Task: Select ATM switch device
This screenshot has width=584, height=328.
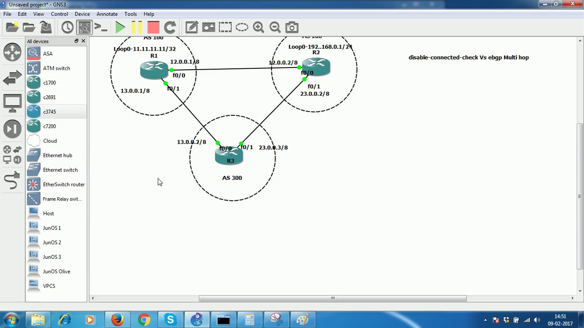Action: (56, 68)
